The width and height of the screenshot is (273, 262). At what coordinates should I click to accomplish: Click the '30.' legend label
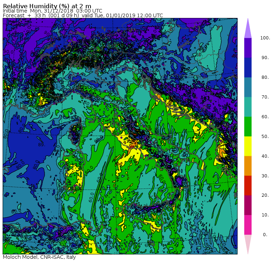coord(265,176)
